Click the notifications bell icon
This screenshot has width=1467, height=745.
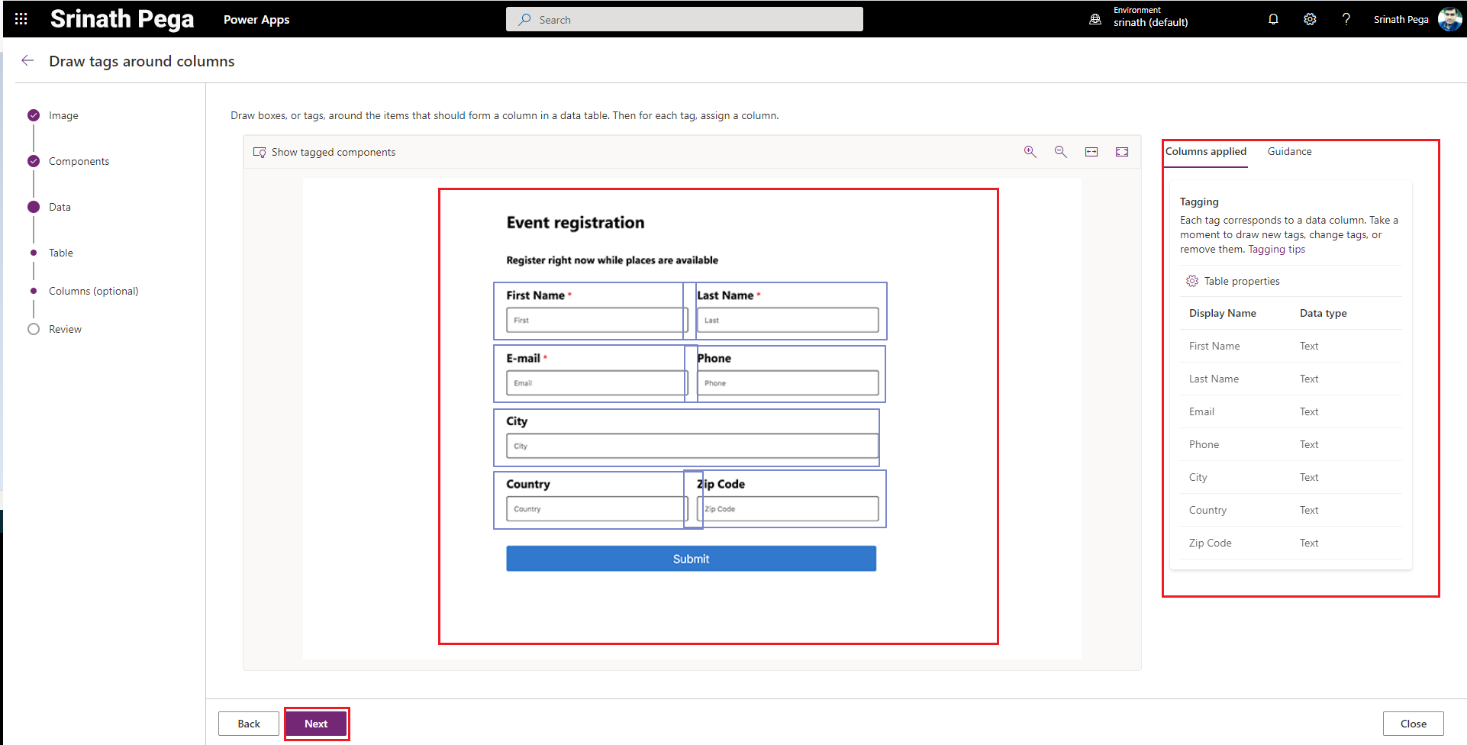[1273, 19]
